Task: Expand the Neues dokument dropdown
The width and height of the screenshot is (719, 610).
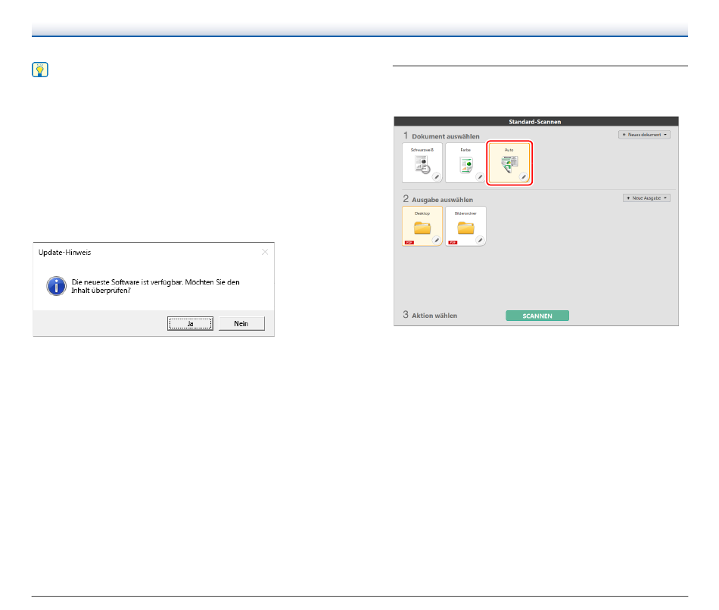Action: [x=644, y=135]
